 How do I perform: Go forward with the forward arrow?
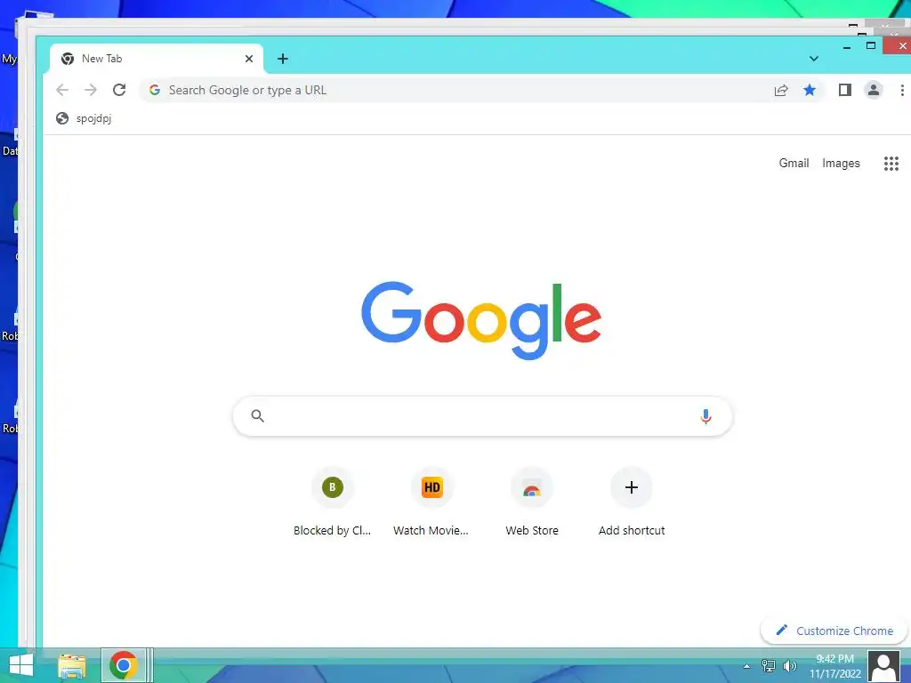click(91, 90)
